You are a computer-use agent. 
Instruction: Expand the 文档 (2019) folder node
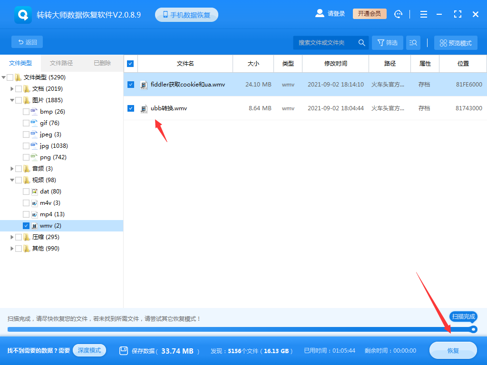point(11,88)
